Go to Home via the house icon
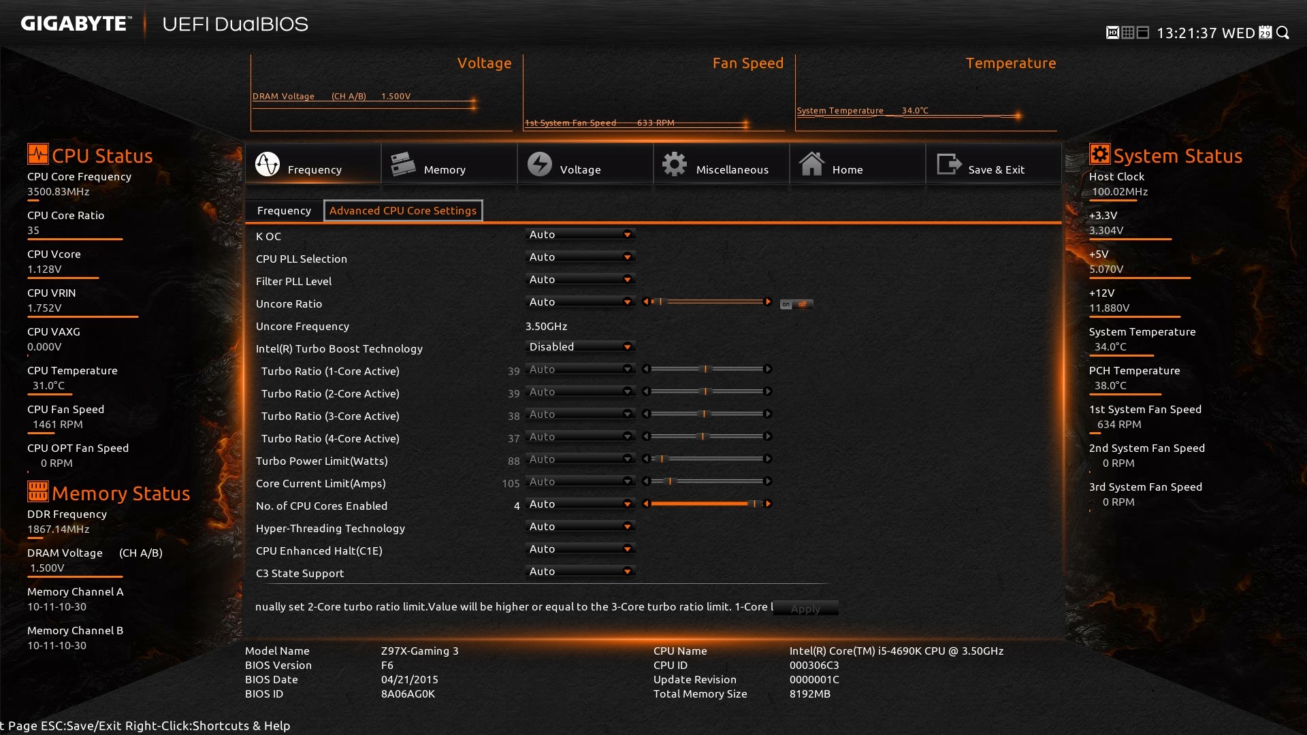Viewport: 1307px width, 735px height. coord(811,164)
